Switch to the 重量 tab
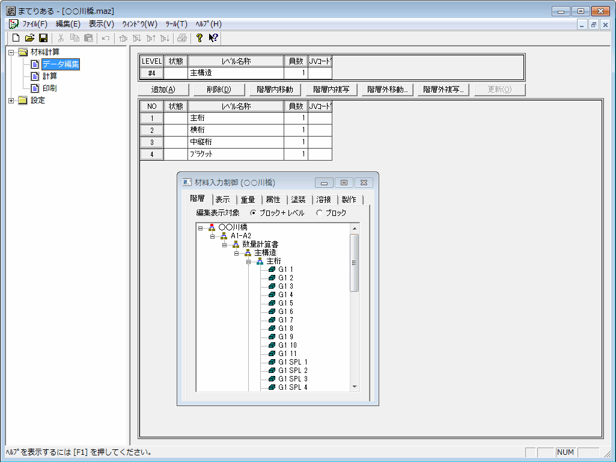Image resolution: width=616 pixels, height=462 pixels. 248,200
